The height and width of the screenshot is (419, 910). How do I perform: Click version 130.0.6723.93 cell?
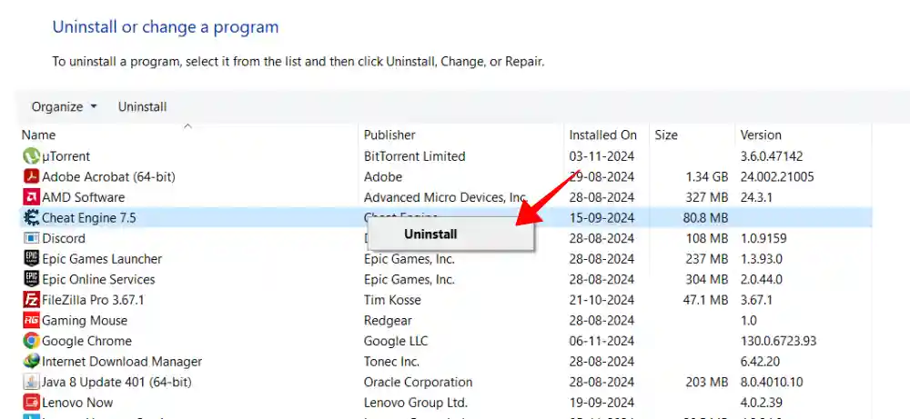[x=778, y=341]
